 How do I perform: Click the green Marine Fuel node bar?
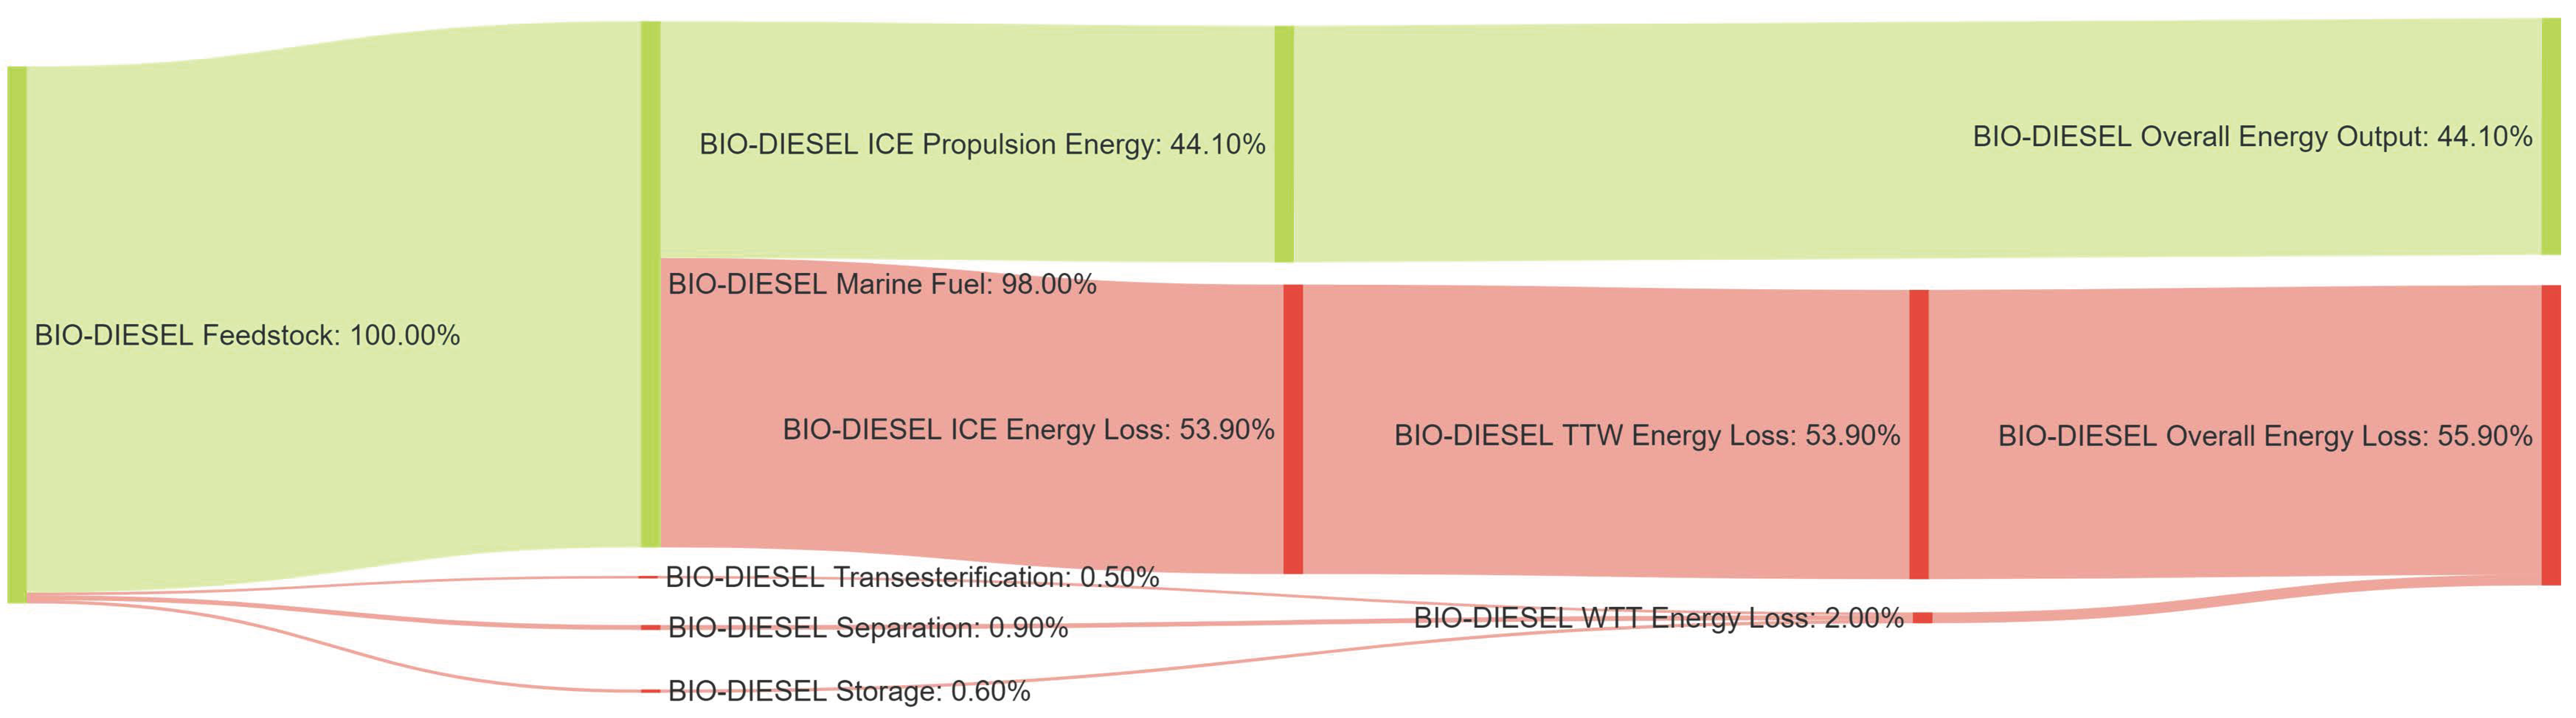[650, 284]
